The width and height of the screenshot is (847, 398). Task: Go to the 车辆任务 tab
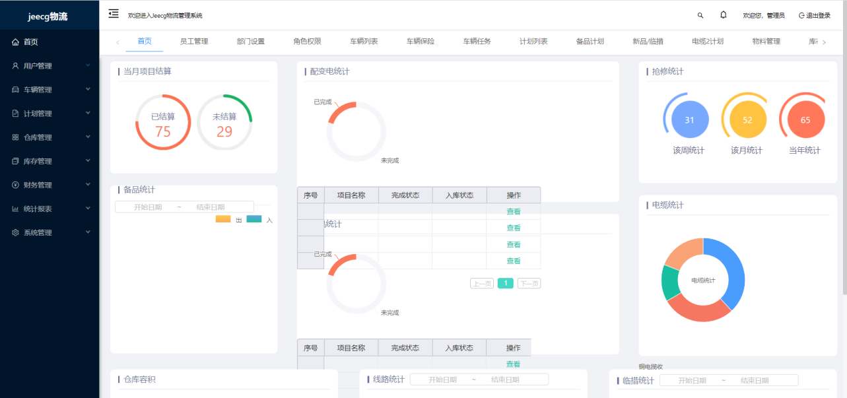[477, 41]
